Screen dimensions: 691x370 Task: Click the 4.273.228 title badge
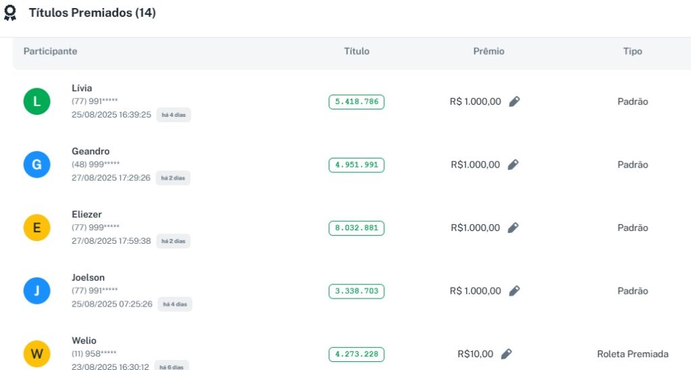point(356,354)
